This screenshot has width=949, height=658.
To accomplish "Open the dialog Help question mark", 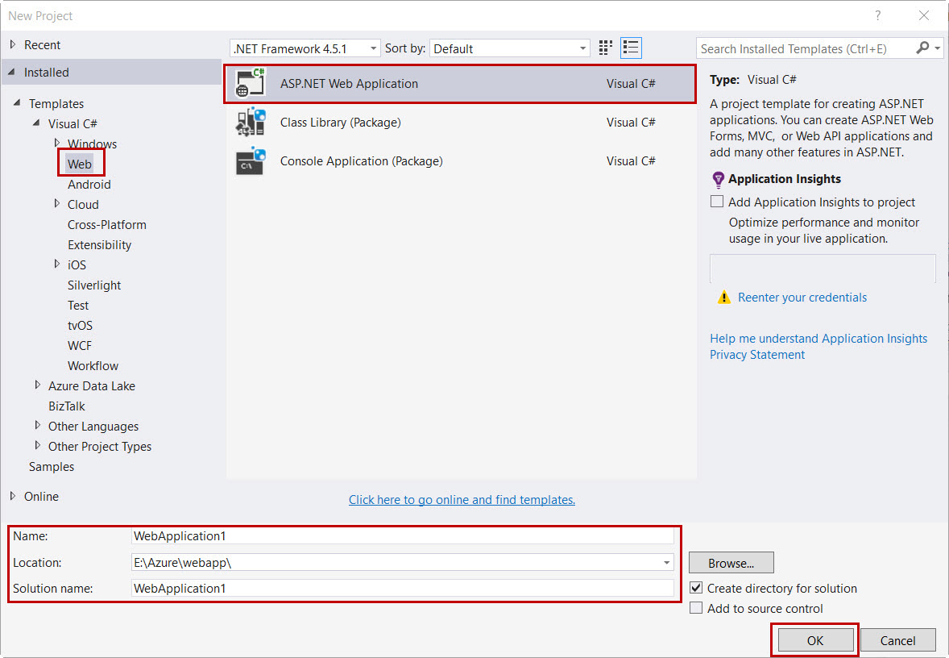I will pyautogui.click(x=877, y=16).
